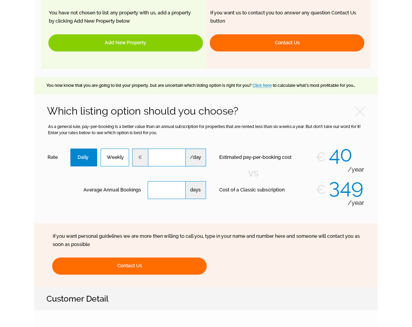Click the 'days' unit beside bookings field
This screenshot has width=412, height=327.
[195, 190]
